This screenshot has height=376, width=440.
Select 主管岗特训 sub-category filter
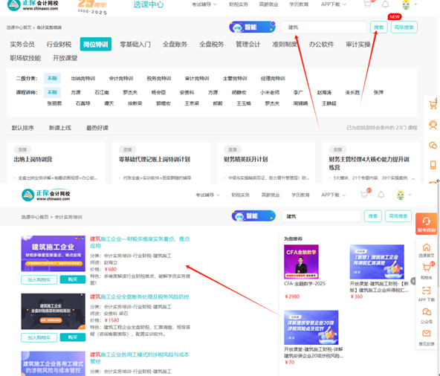(235, 78)
